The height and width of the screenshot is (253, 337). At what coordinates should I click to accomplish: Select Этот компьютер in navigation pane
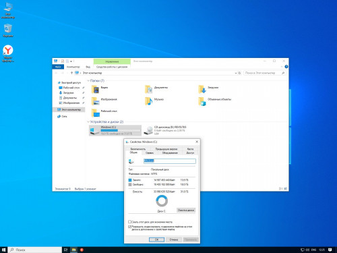69,109
